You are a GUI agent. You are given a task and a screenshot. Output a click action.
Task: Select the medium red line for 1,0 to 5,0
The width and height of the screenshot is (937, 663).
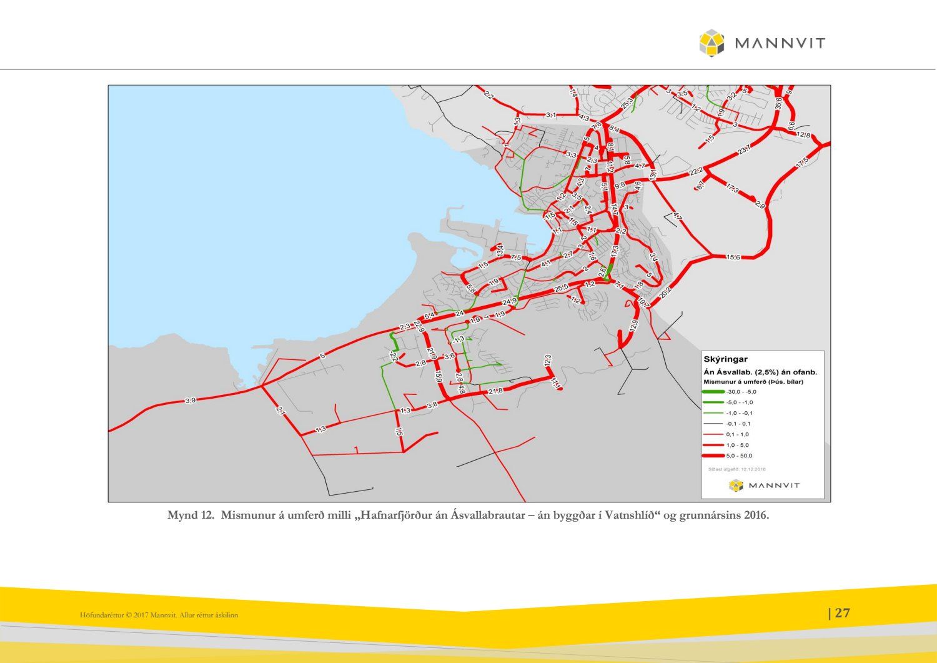tap(713, 445)
